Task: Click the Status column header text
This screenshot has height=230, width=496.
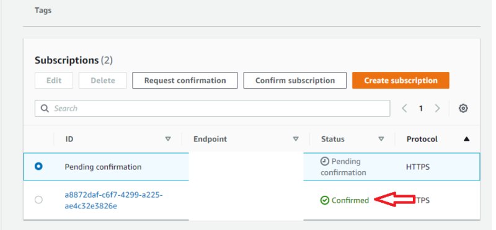Action: [x=333, y=139]
